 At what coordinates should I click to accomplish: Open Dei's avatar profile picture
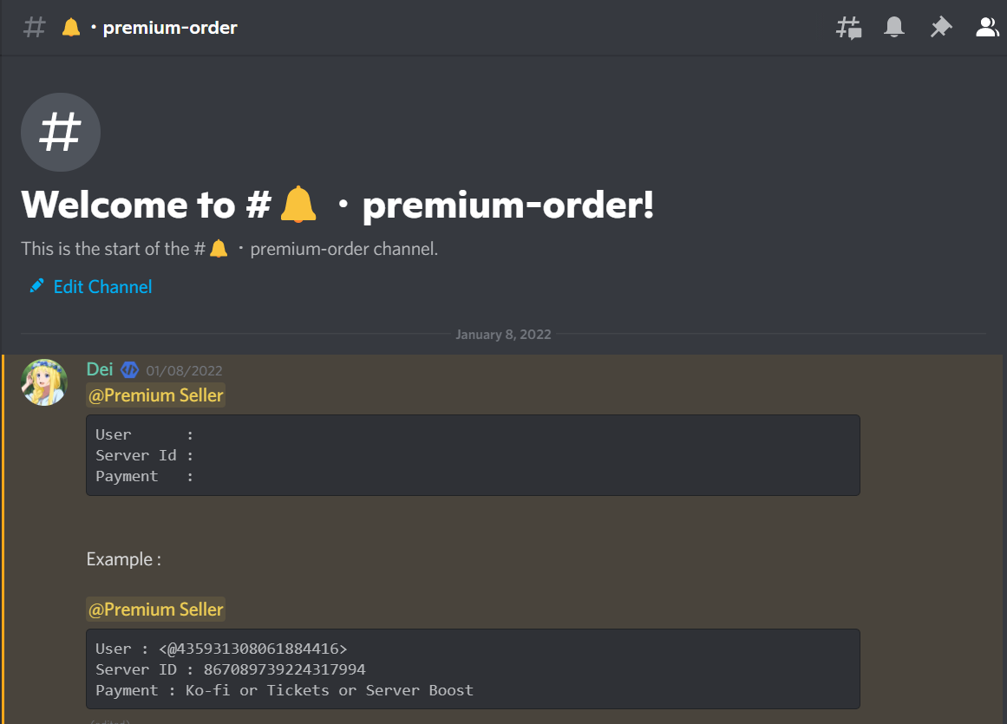point(44,382)
